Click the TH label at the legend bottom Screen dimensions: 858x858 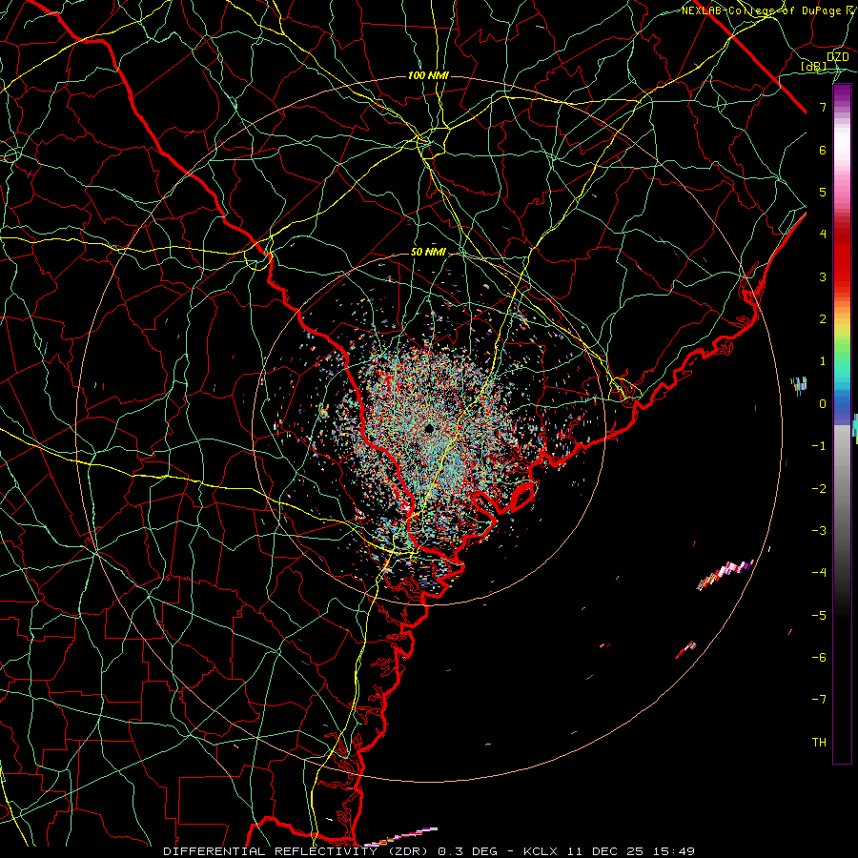point(819,742)
